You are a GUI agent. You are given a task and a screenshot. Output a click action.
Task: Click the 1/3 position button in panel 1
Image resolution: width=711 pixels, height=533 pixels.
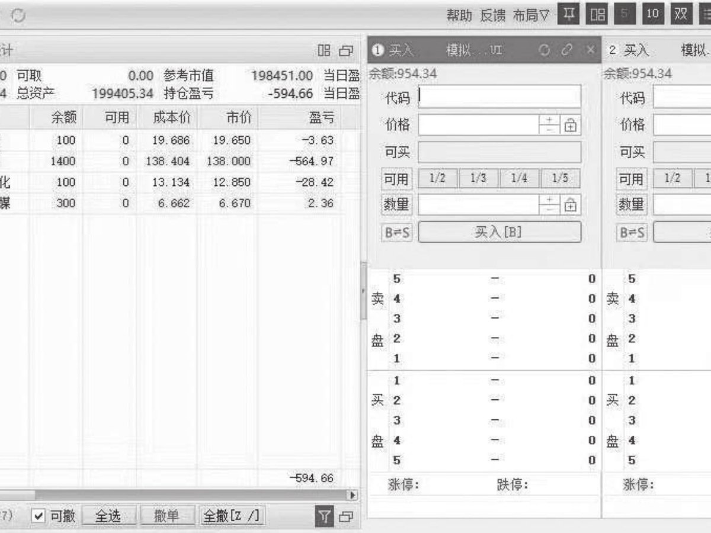click(x=479, y=179)
